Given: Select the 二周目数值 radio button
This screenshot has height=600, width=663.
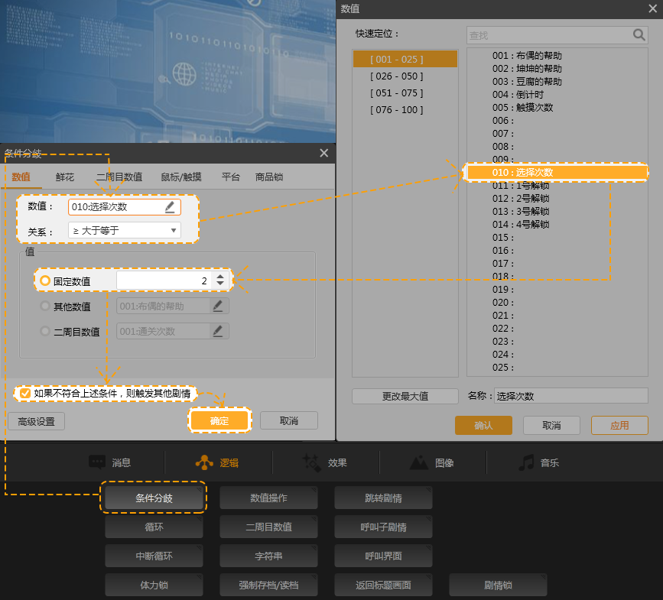Looking at the screenshot, I should [x=45, y=332].
